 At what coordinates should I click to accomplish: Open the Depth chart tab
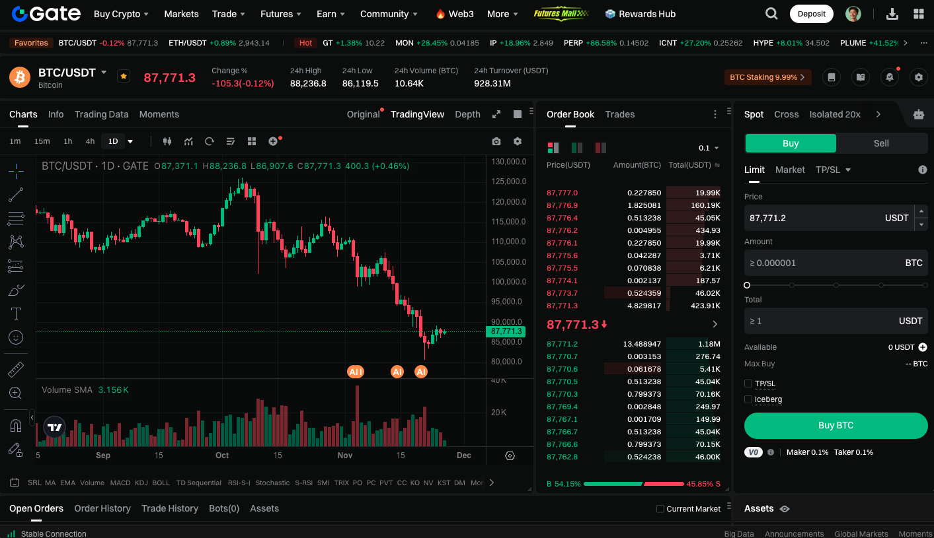point(467,114)
